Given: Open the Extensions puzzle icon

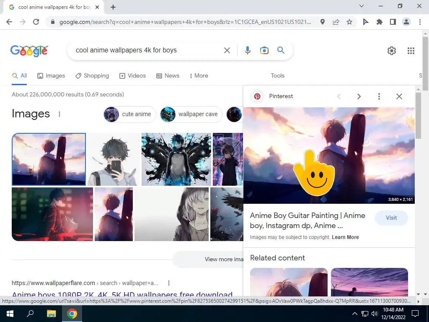Looking at the screenshot, I should [x=380, y=22].
